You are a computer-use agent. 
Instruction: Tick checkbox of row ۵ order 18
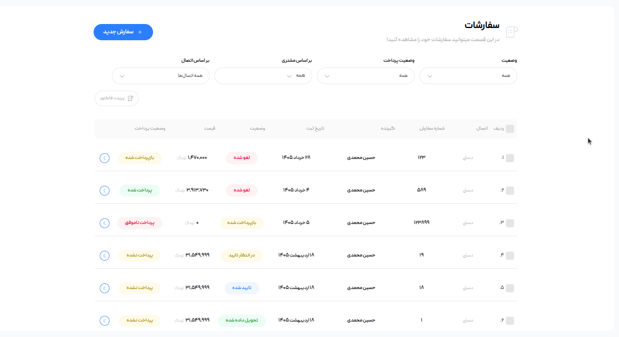click(510, 288)
